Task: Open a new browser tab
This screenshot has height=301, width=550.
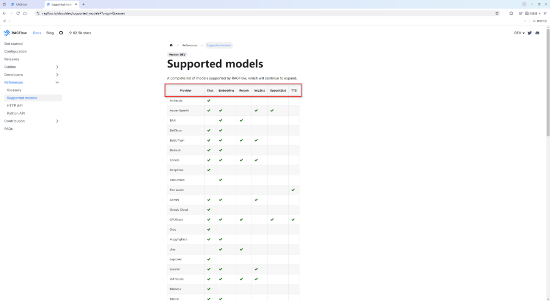Action: pos(84,4)
